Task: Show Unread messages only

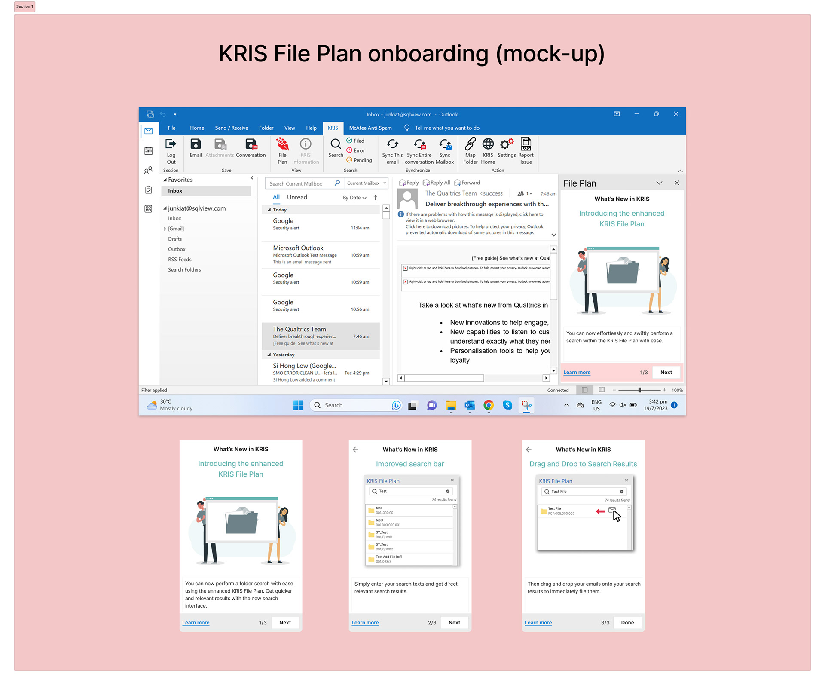Action: click(x=297, y=197)
